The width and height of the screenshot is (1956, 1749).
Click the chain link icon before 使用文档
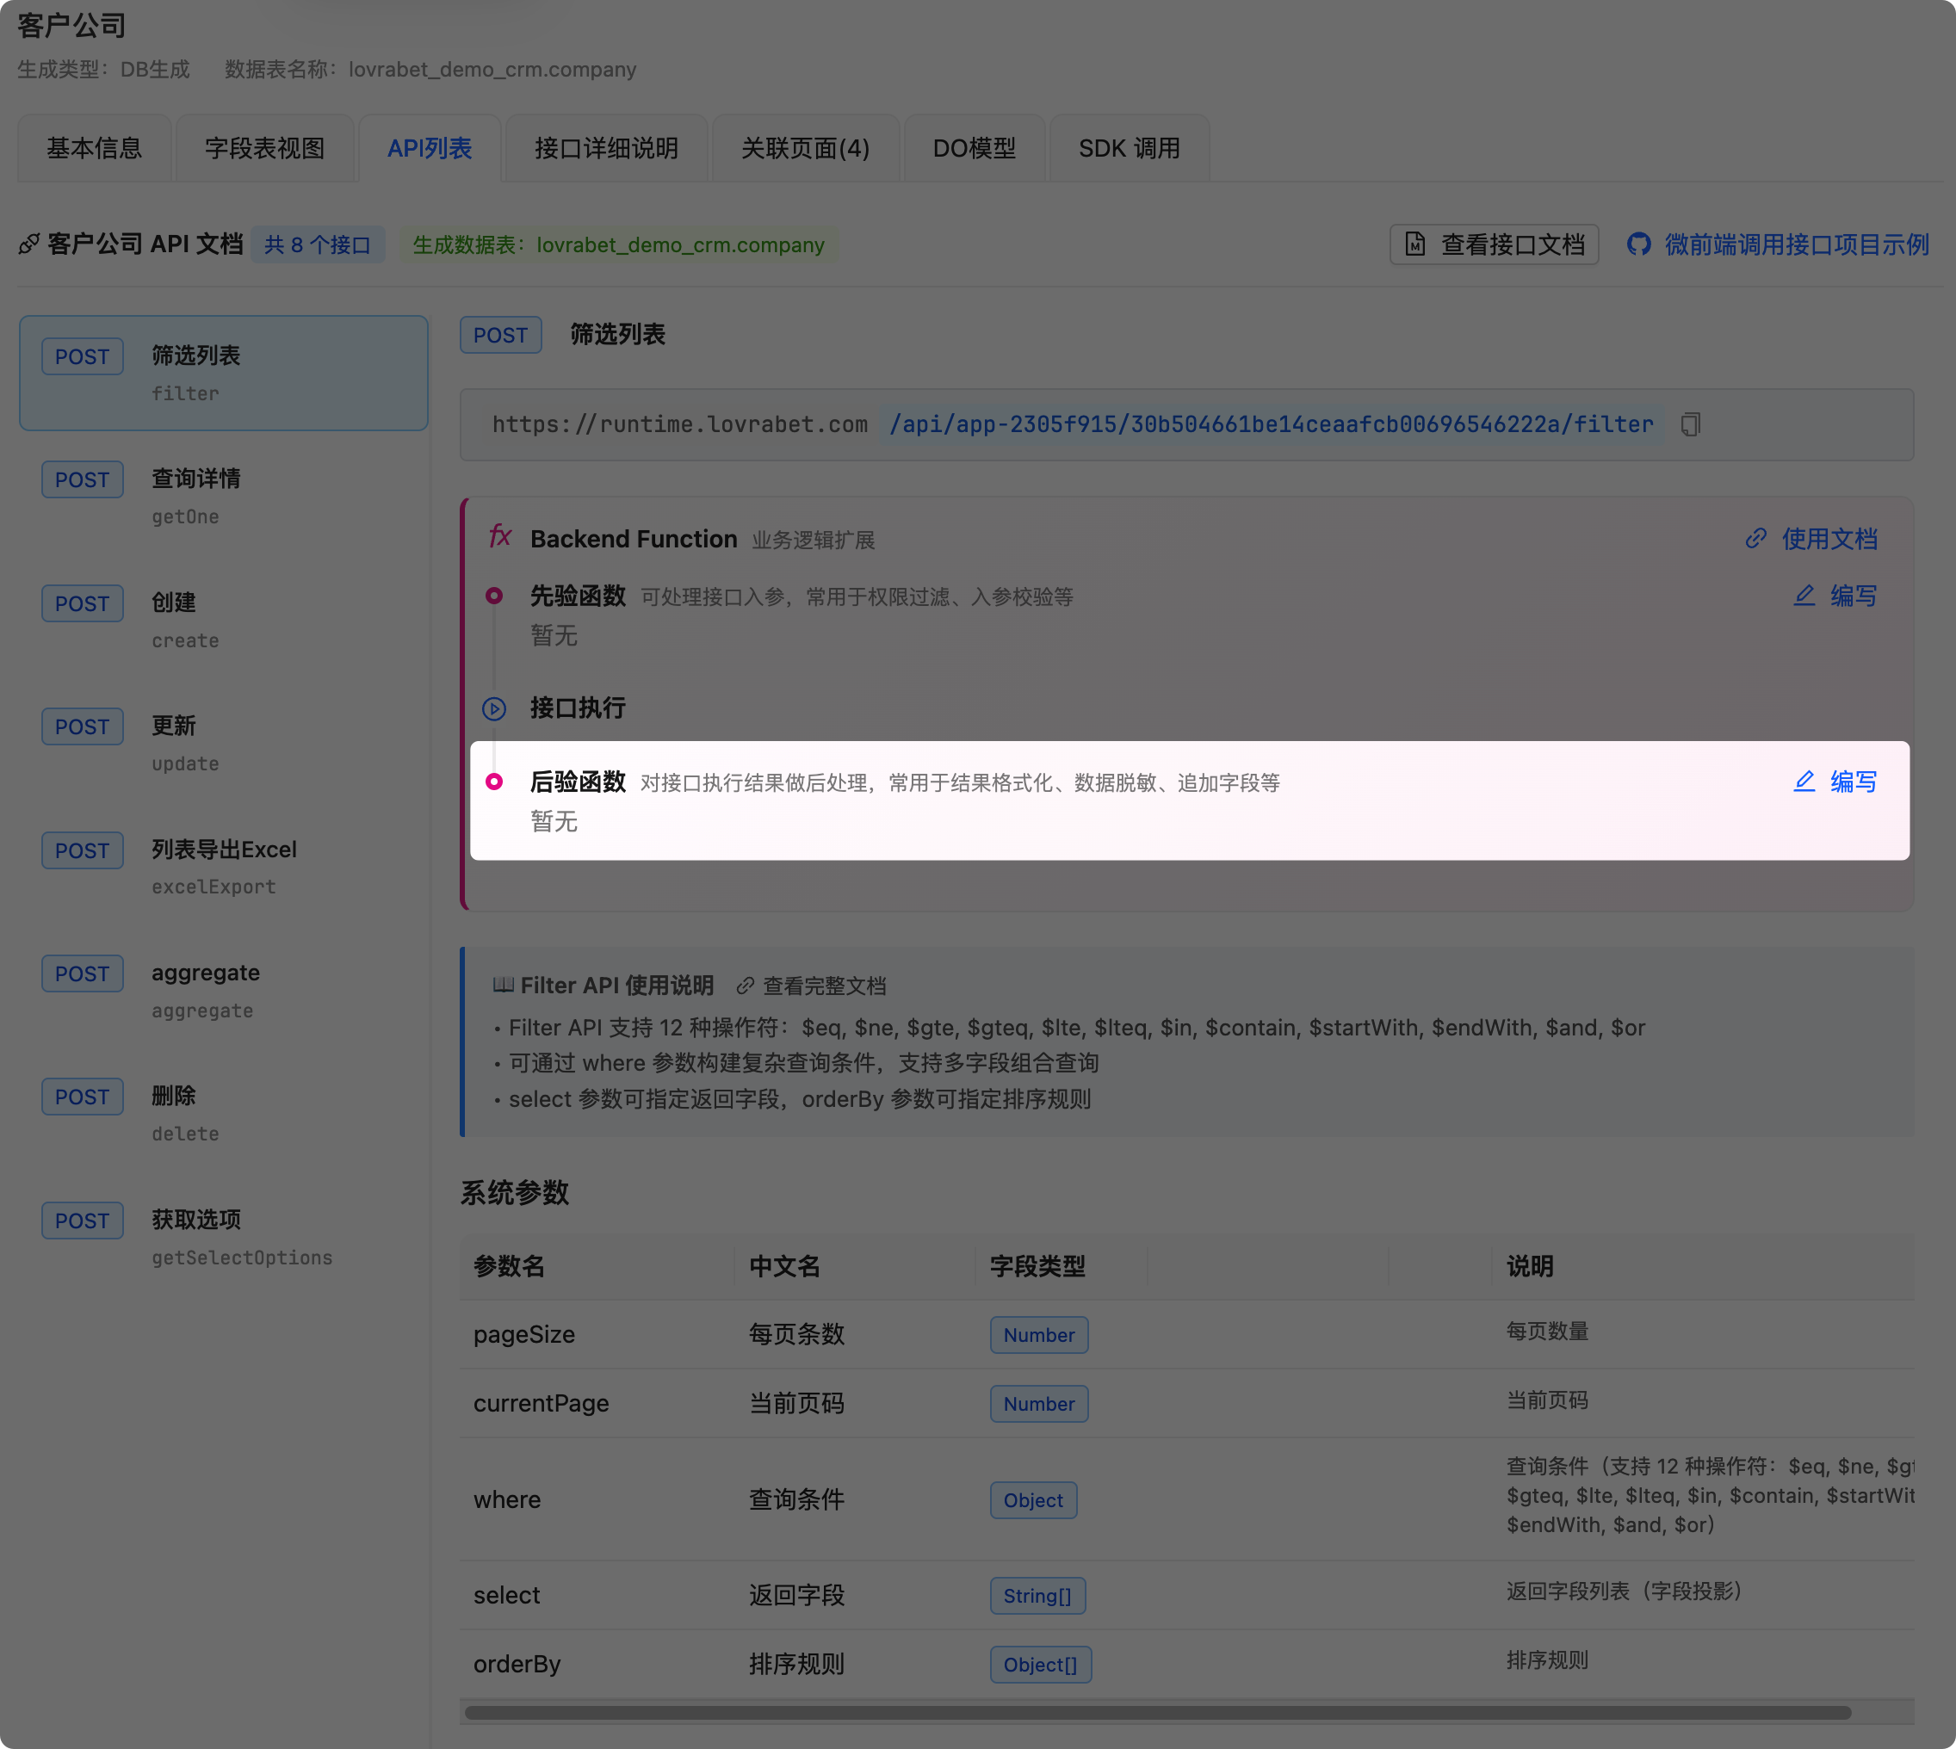tap(1758, 539)
